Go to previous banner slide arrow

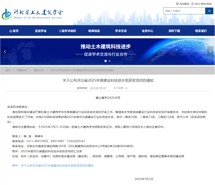(x=5, y=52)
